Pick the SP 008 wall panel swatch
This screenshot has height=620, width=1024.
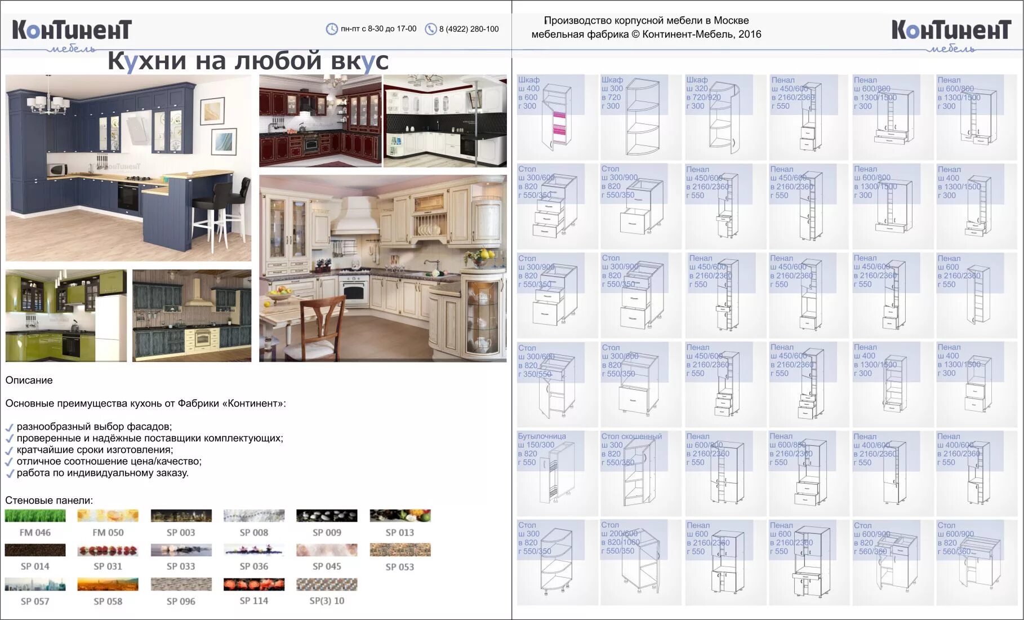[254, 516]
